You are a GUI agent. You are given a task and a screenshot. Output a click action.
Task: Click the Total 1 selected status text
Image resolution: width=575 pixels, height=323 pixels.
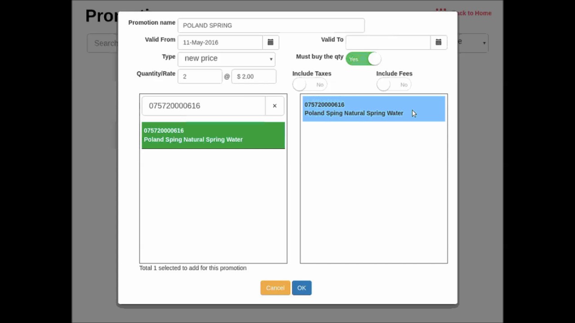193,268
